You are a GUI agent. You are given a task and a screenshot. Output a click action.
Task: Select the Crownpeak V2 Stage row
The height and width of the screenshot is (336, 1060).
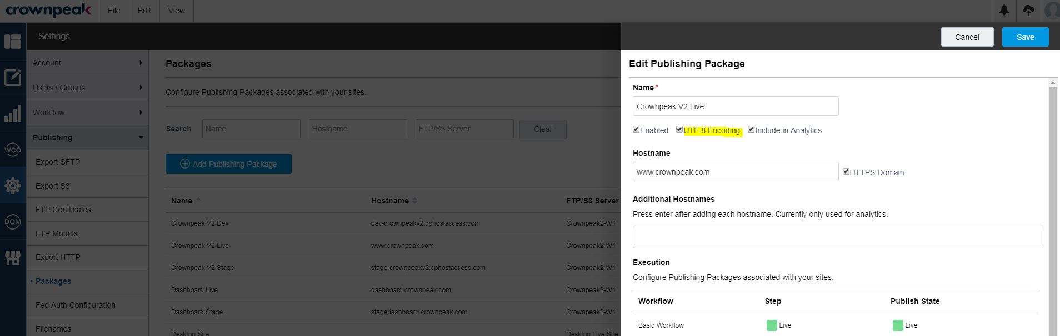(393, 268)
